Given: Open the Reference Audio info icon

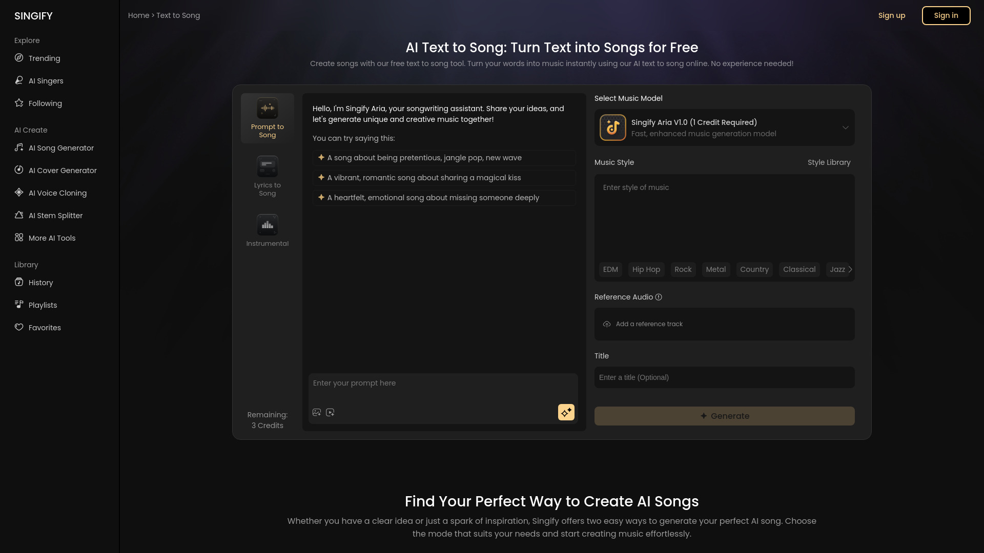Looking at the screenshot, I should tap(659, 297).
